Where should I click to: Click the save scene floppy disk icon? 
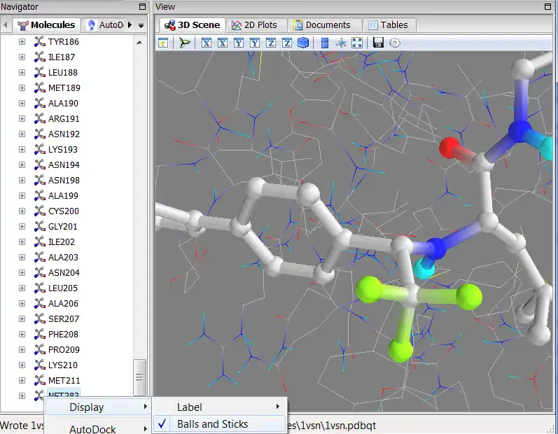[378, 43]
